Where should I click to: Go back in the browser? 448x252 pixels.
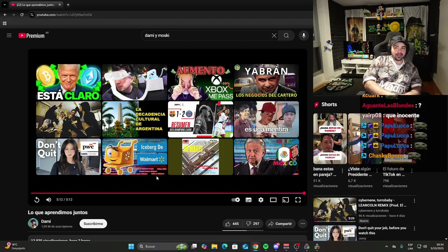tap(5, 15)
